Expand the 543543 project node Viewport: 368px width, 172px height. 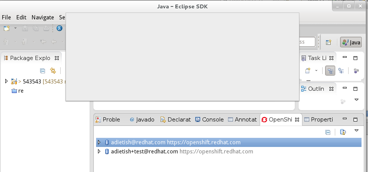click(6, 81)
